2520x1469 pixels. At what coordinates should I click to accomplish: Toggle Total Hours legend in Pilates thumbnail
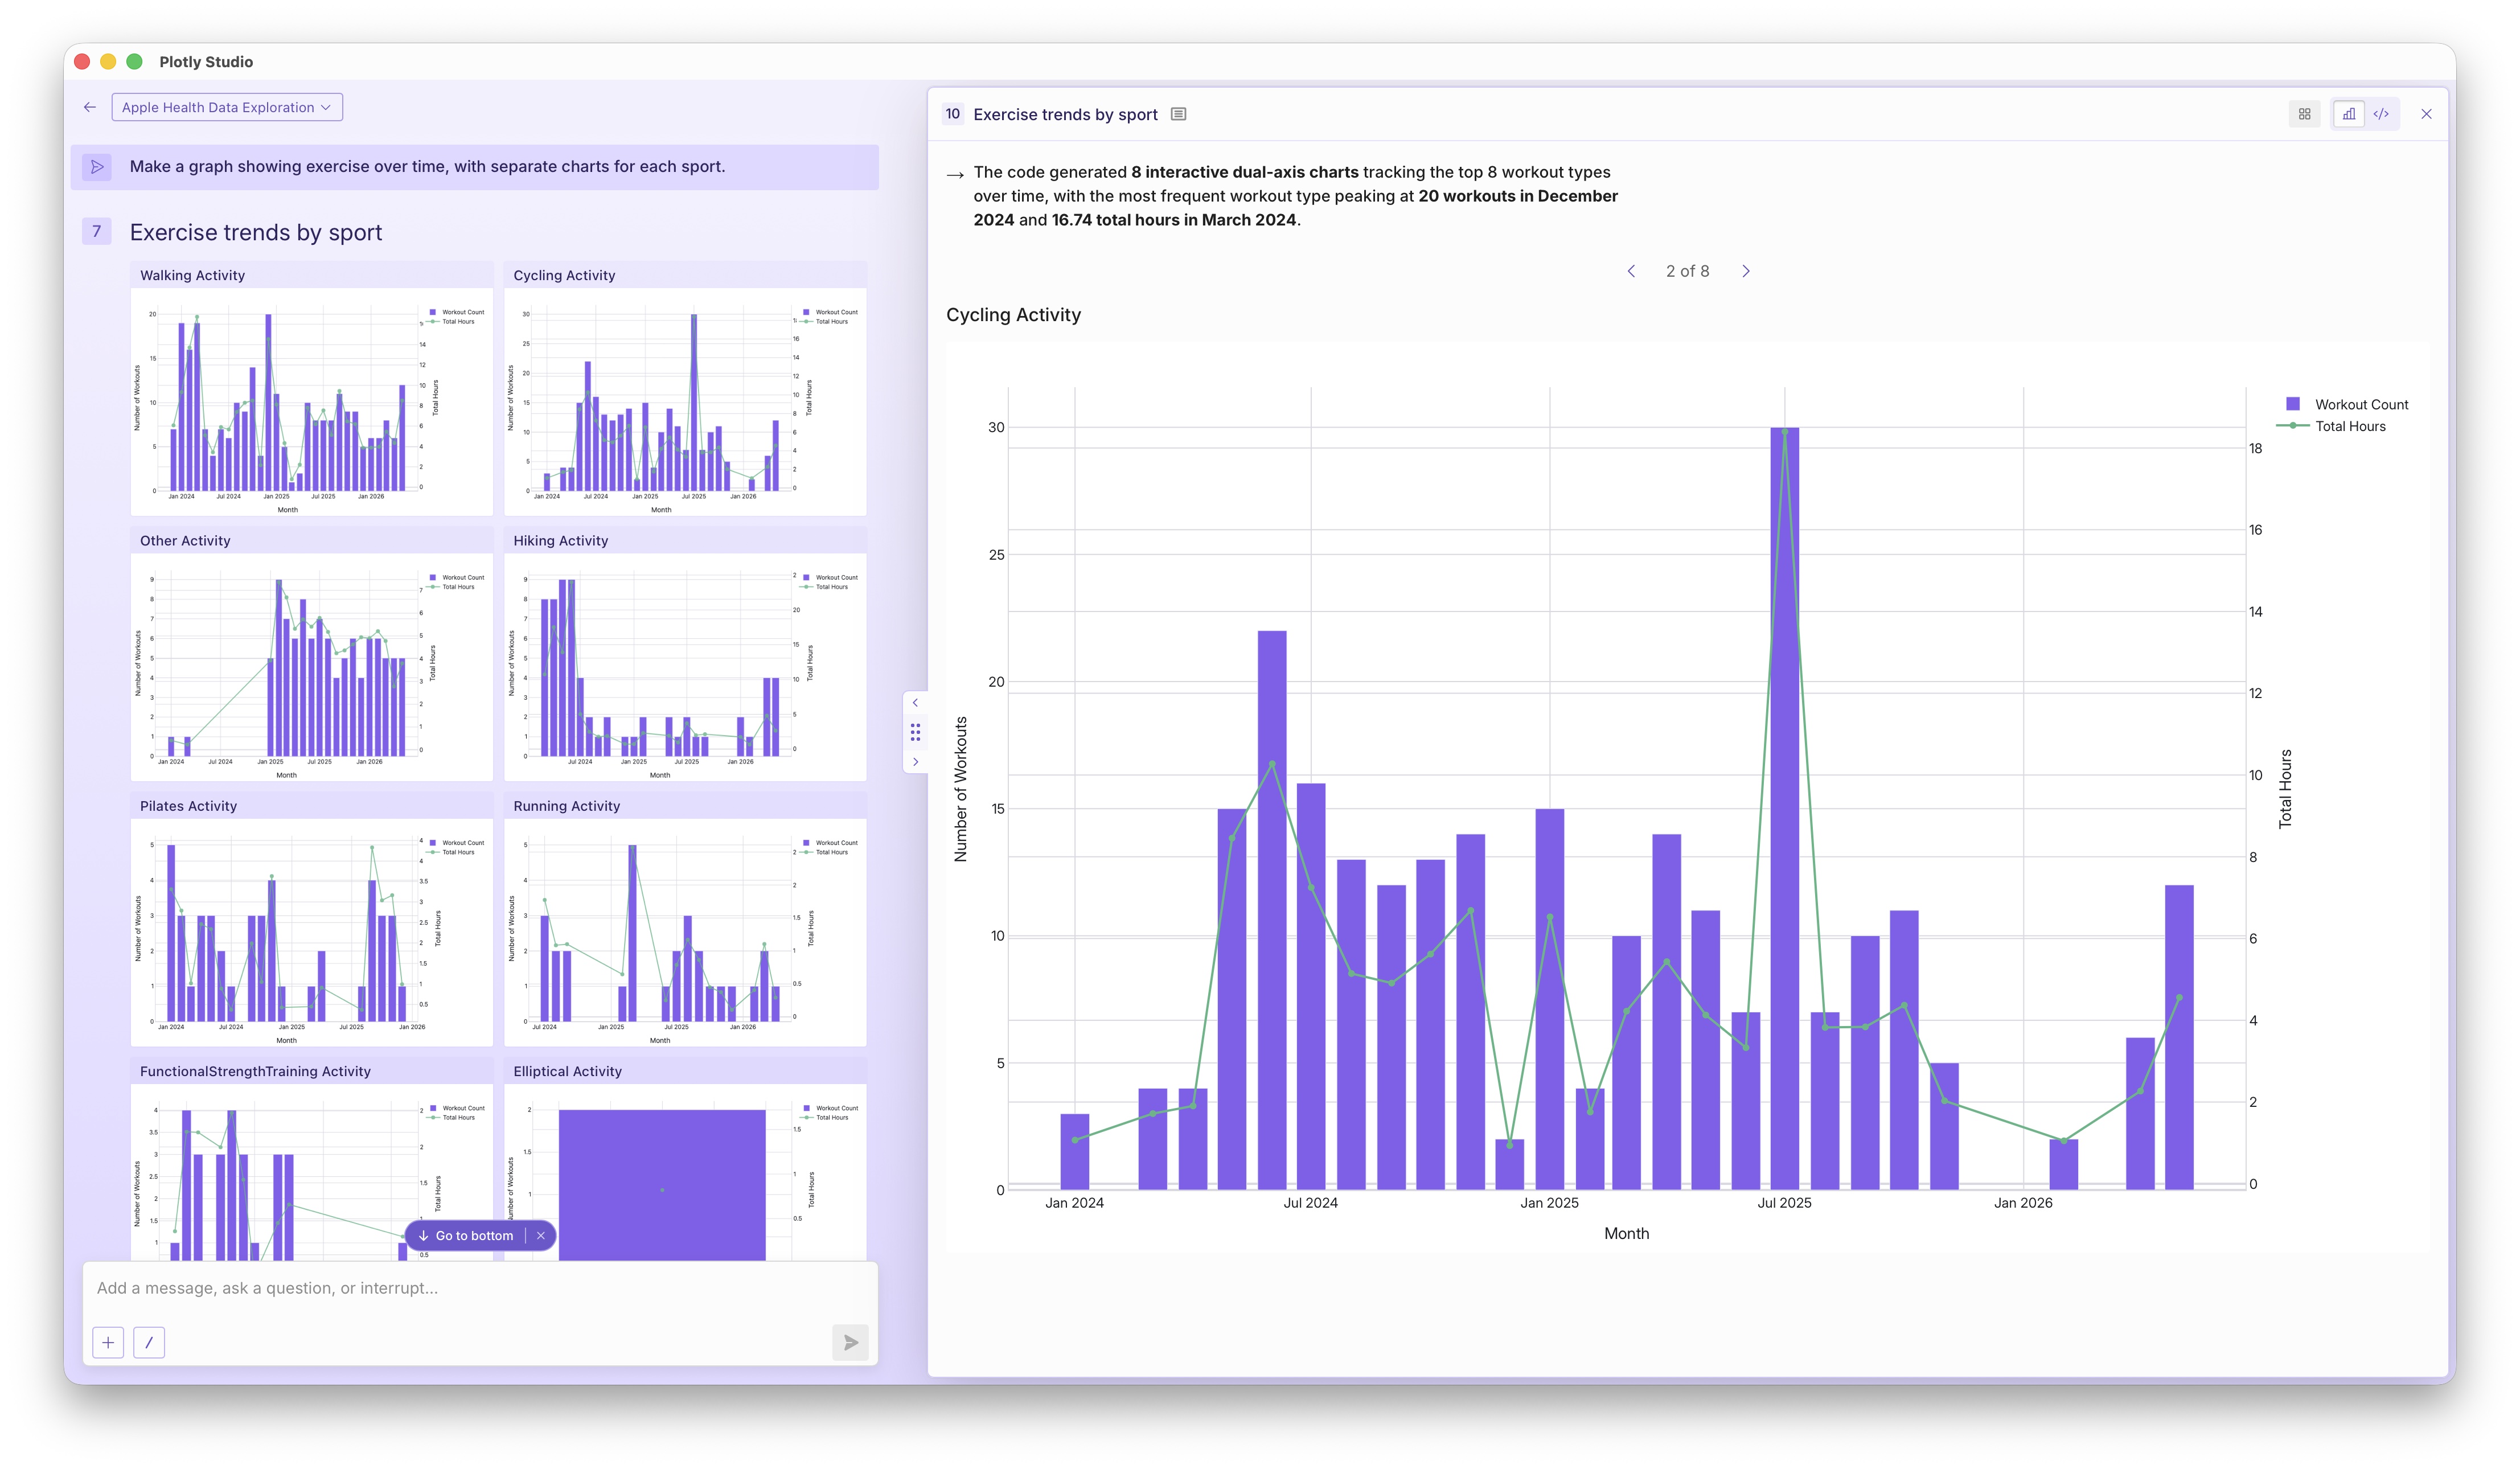pos(451,852)
